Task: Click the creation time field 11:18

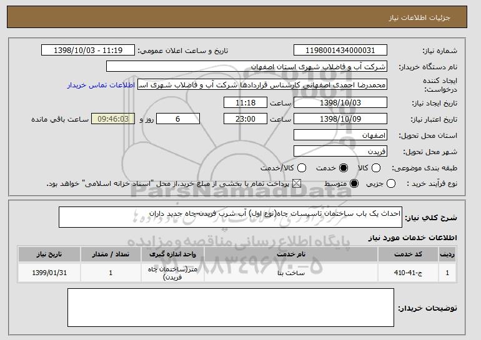Action: [x=245, y=102]
